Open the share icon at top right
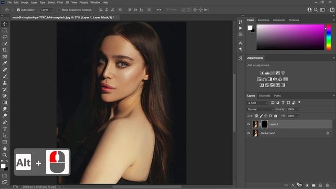 coord(332,10)
